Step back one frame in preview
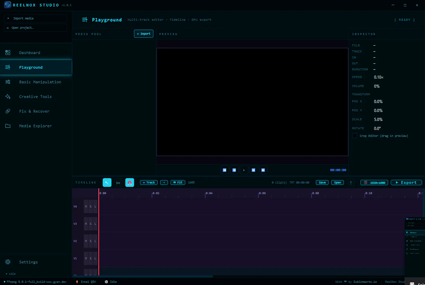 pos(234,170)
